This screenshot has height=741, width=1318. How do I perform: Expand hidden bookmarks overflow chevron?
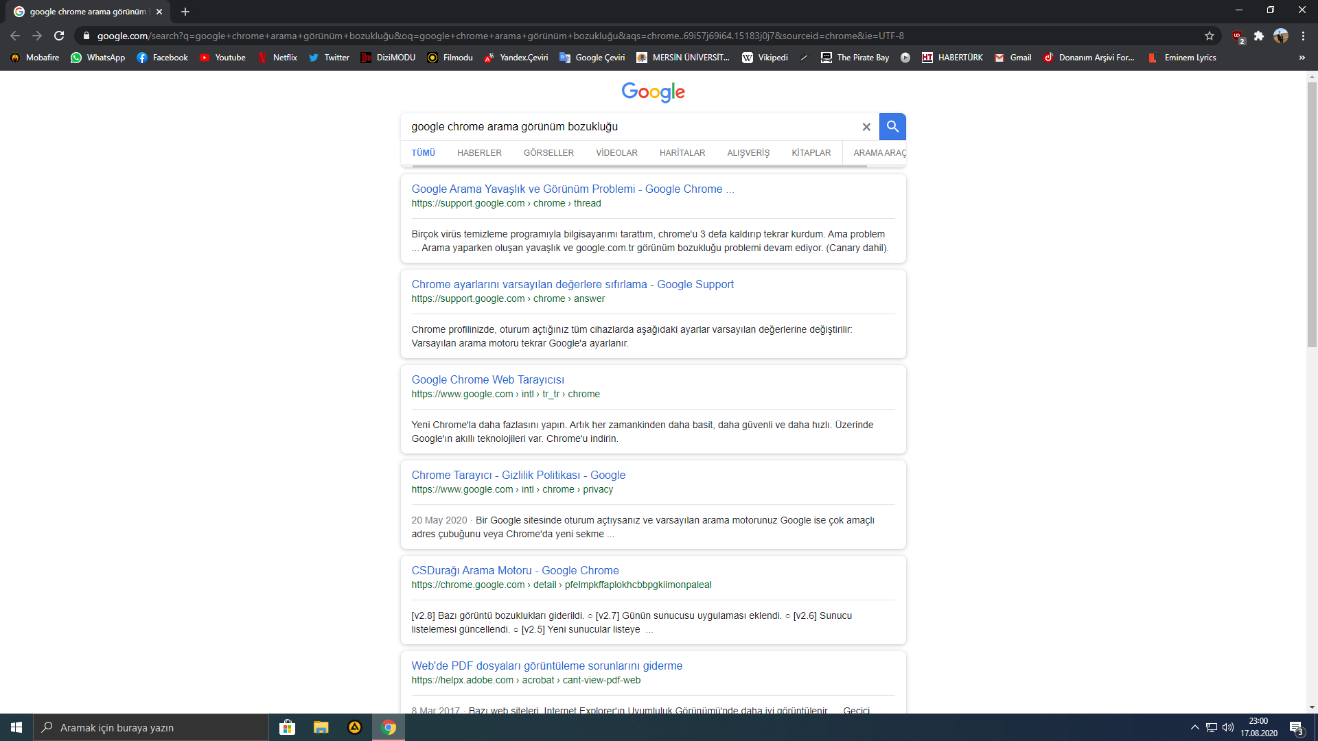[x=1302, y=58]
